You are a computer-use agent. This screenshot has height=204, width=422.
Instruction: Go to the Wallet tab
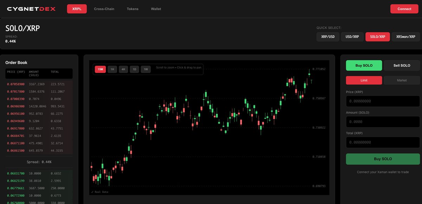point(156,9)
